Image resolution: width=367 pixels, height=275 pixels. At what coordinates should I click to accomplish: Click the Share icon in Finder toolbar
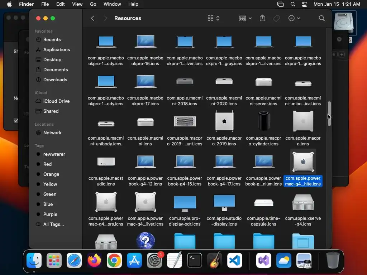pyautogui.click(x=262, y=18)
